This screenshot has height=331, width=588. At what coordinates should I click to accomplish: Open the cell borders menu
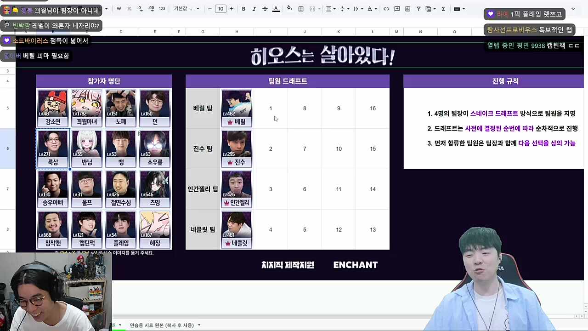pos(301,9)
